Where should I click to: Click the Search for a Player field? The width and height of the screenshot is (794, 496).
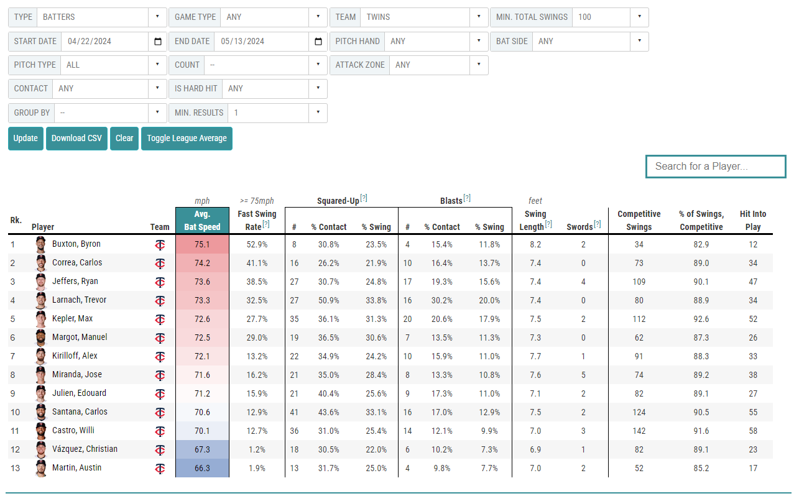[x=716, y=167]
